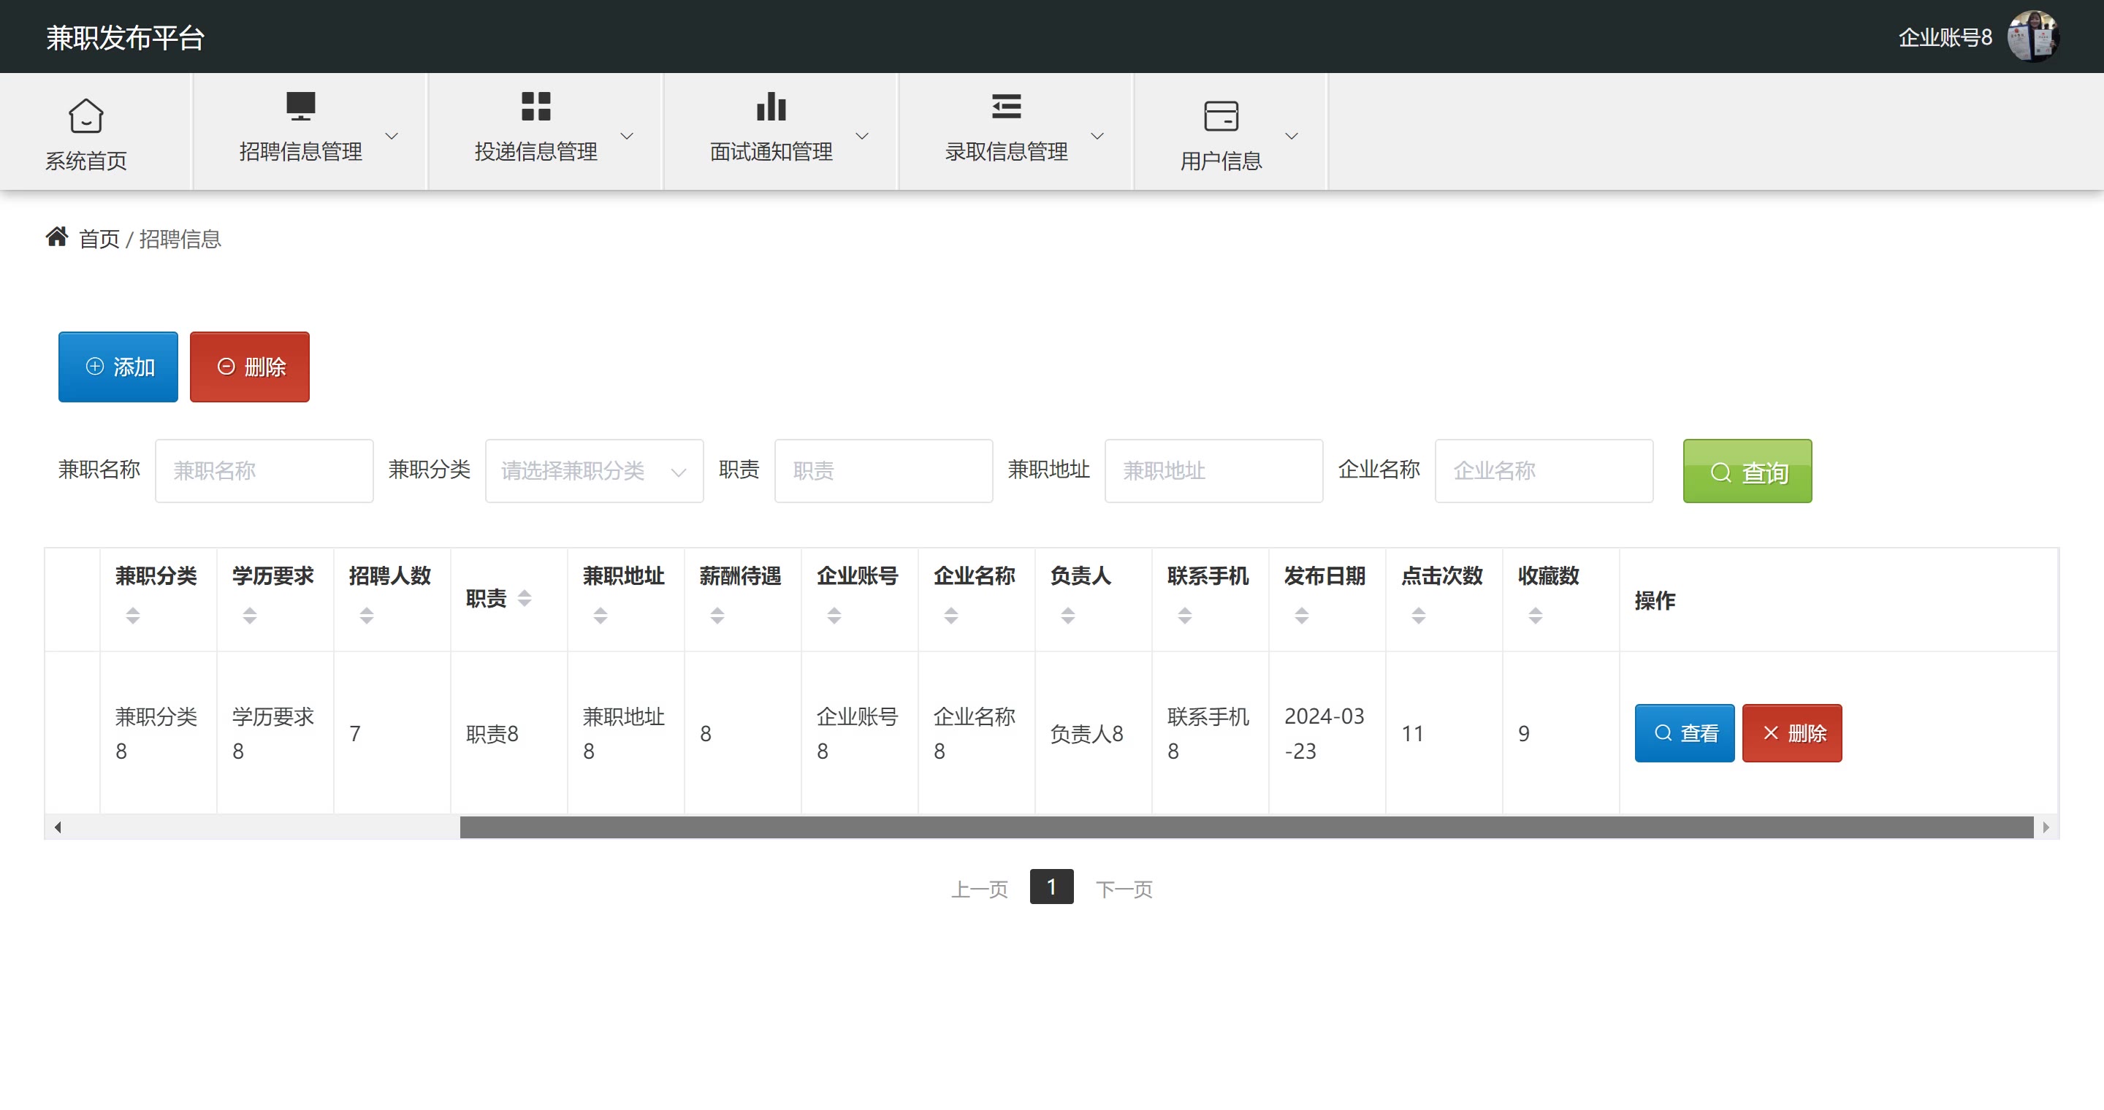Open 面试通知管理 menu label
The height and width of the screenshot is (1110, 2104).
pyautogui.click(x=771, y=151)
